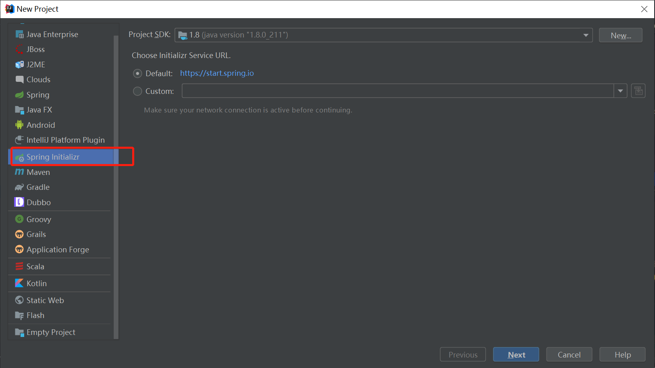Click inside the Custom URL text field
Screen dimensions: 655x368
pos(397,91)
